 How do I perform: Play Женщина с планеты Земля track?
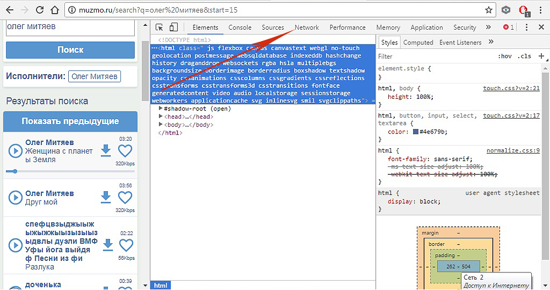pyautogui.click(x=15, y=151)
